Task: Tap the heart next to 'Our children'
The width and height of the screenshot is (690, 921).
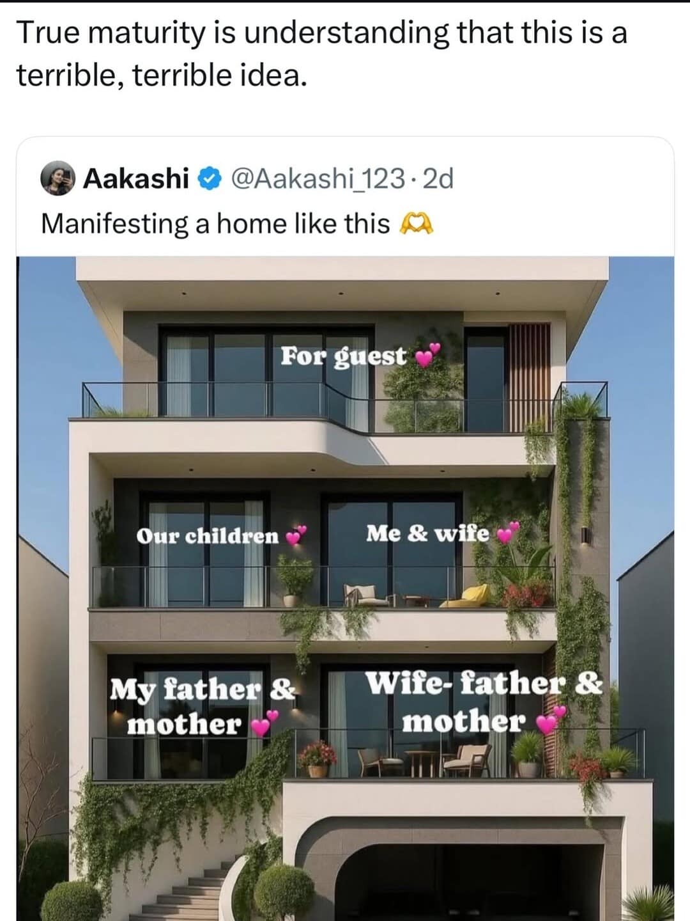Action: [x=296, y=535]
